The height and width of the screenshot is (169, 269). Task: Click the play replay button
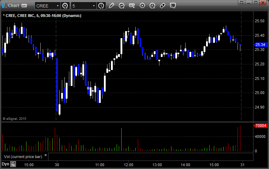pos(142,6)
